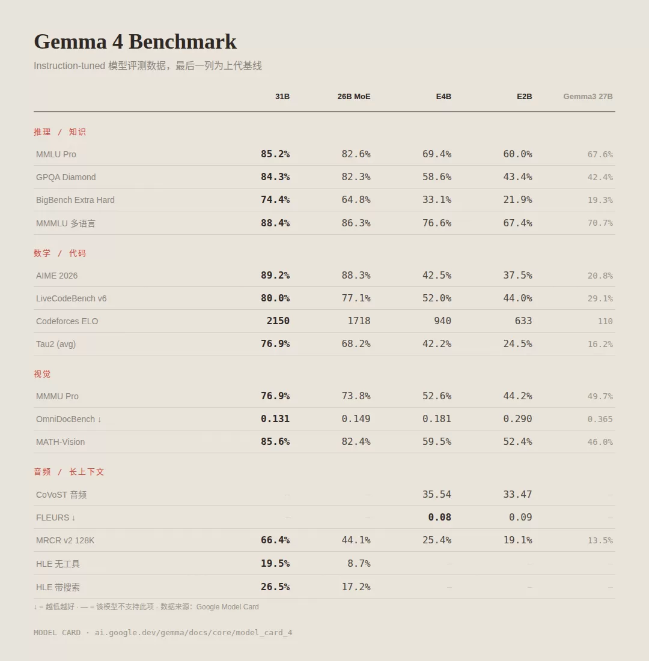
Task: Click the 26.5% HLE 带搜索 value
Action: pos(275,587)
